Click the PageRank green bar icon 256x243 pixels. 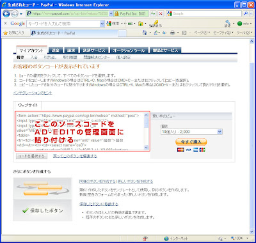(x=131, y=24)
